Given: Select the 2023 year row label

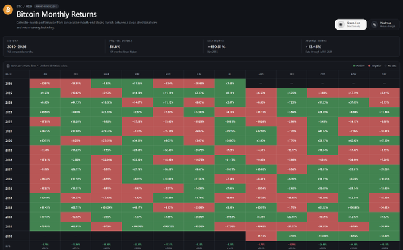Looking at the screenshot, I should tap(9, 112).
